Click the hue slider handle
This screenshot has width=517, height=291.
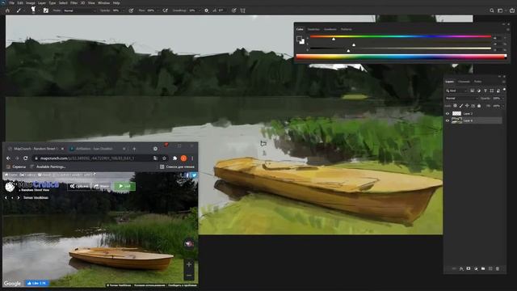coord(334,39)
